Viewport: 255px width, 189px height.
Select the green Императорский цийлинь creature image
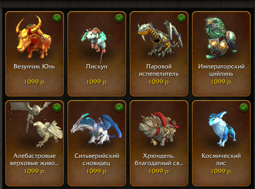tap(221, 39)
